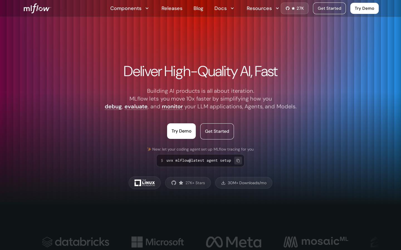Click the download icon in Downloads badge
Viewport: 401px width, 250px height.
coord(223,183)
